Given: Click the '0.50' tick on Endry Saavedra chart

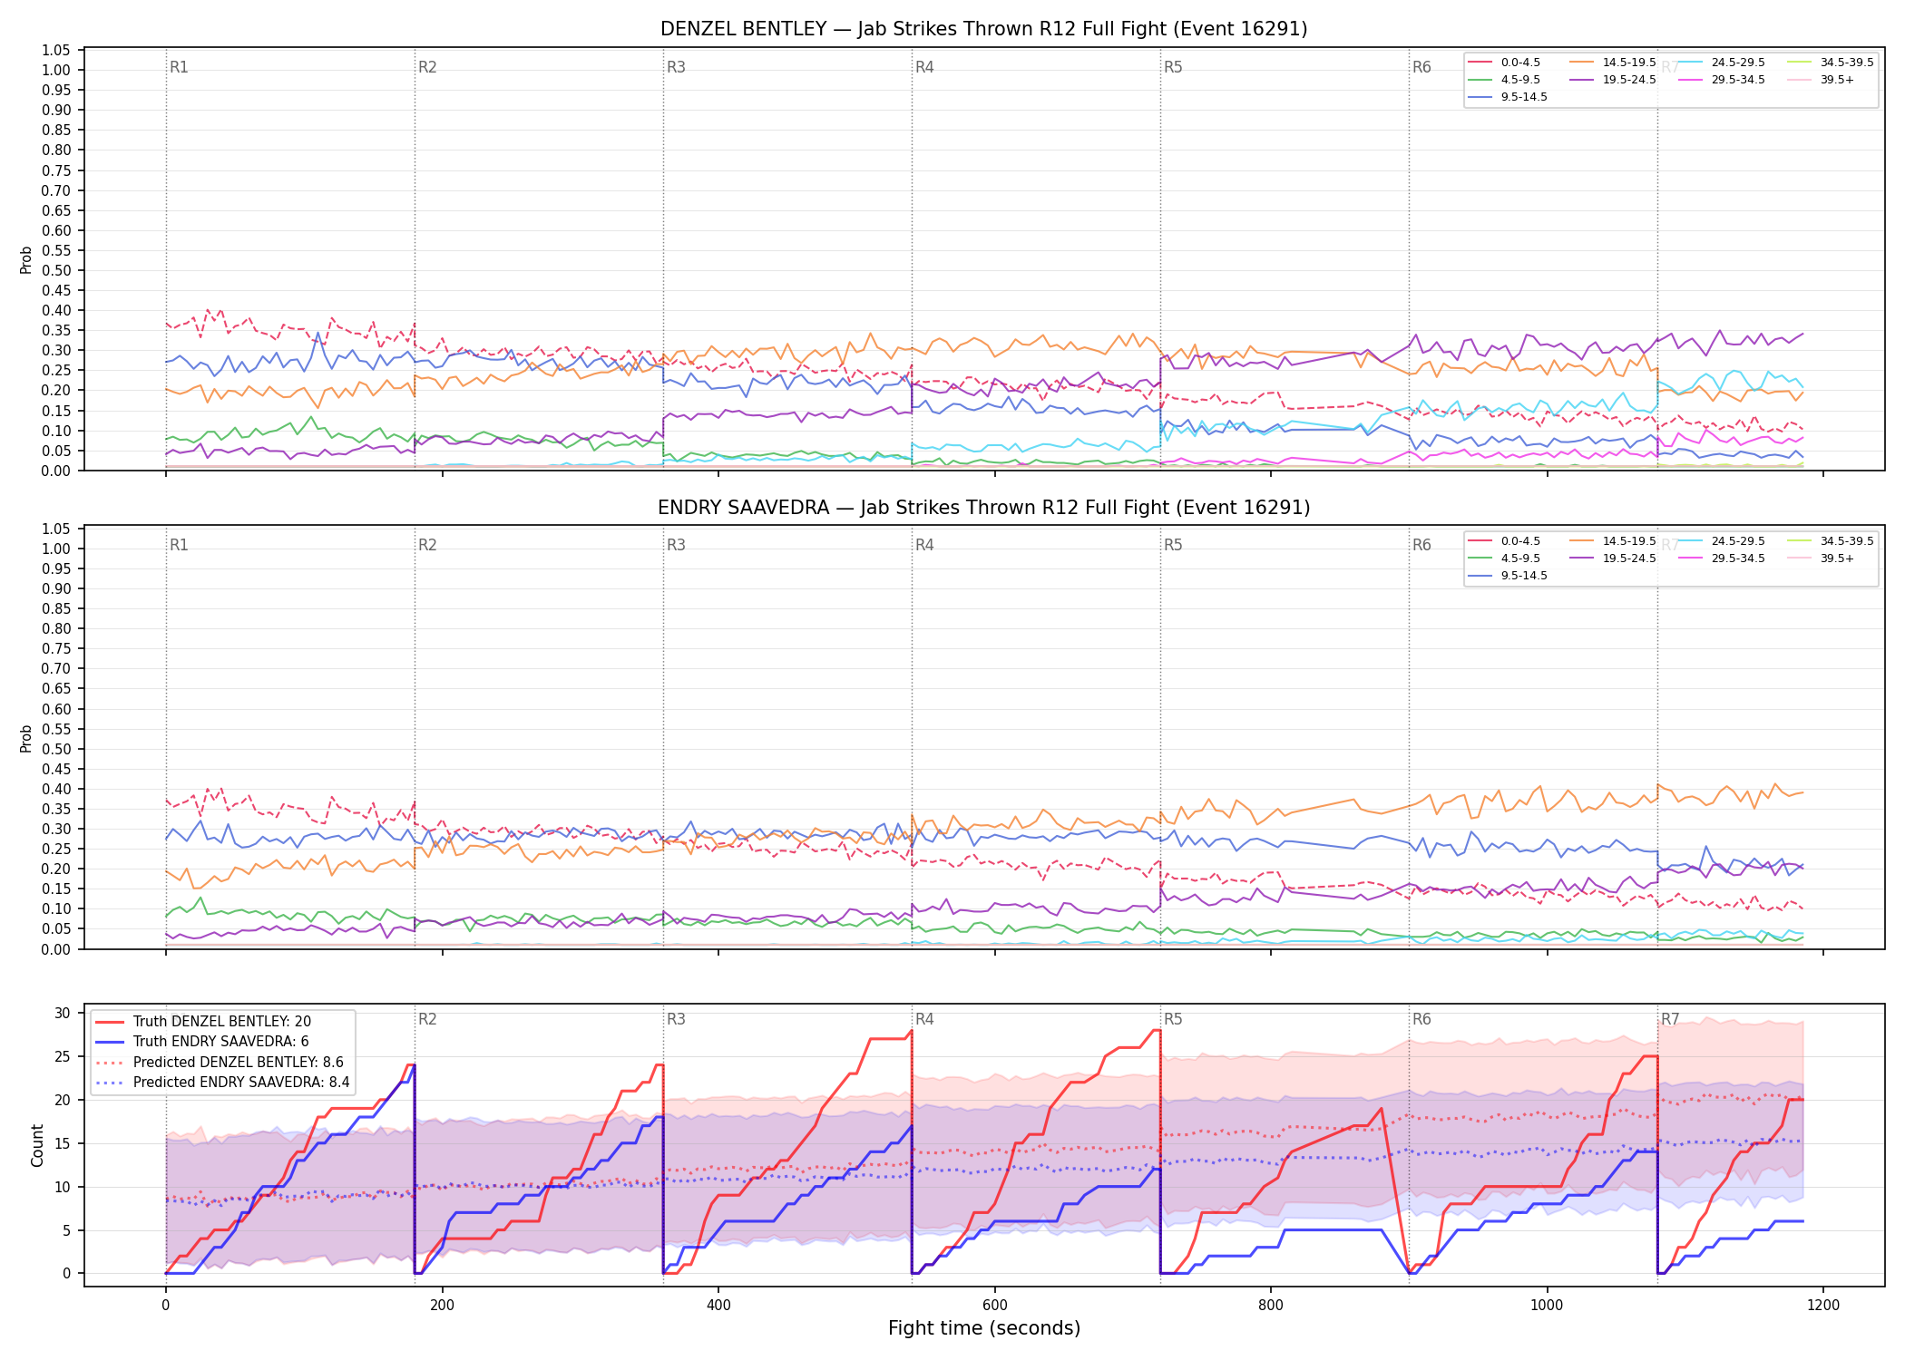Looking at the screenshot, I should [x=56, y=749].
